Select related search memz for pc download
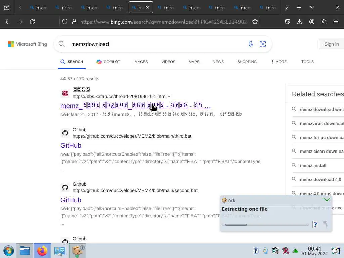 (x=318, y=137)
